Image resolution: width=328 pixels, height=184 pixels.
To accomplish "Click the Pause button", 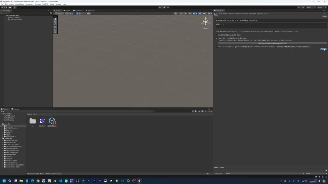I will (x=164, y=7).
